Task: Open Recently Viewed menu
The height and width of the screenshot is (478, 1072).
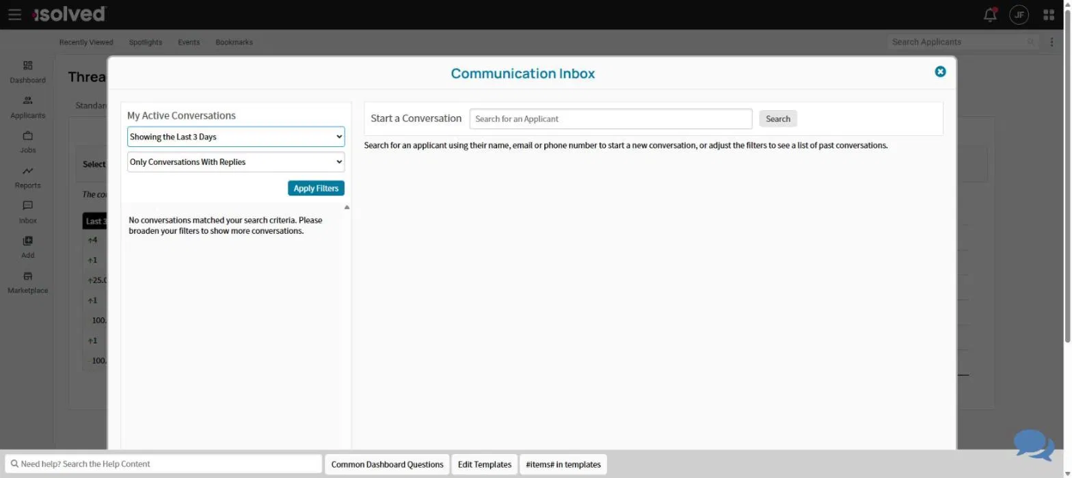Action: [x=86, y=42]
